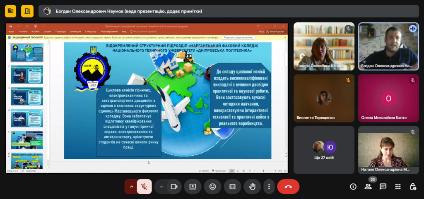This screenshot has height=199, width=424.
Task: Click Общий доступ share button
Action: tap(275, 31)
